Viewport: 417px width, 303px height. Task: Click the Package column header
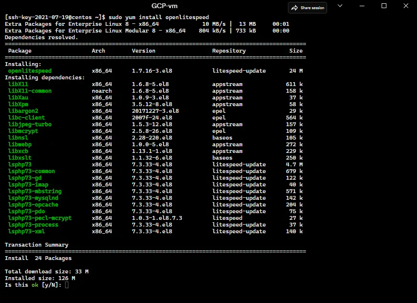coord(20,51)
